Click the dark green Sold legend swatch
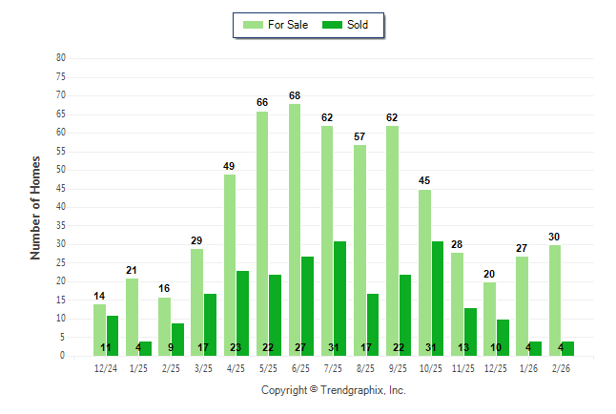616x414 pixels. click(x=334, y=25)
